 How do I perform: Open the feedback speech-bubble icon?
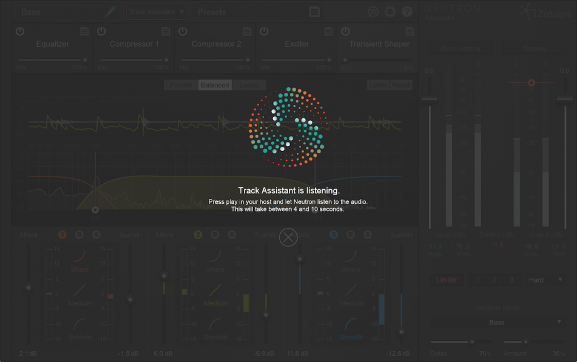(374, 11)
